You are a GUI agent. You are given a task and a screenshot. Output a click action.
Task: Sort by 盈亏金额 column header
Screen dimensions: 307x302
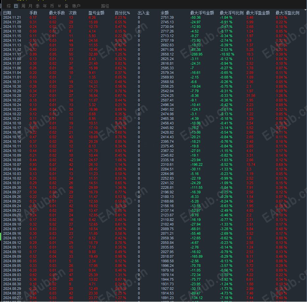(x=96, y=13)
